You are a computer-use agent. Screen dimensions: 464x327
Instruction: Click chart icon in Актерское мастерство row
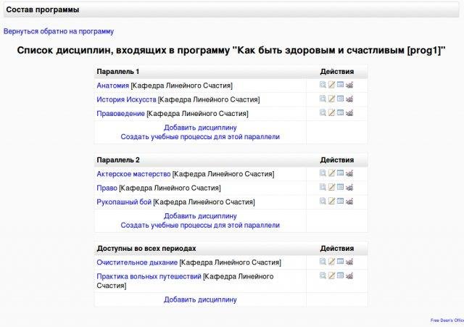pos(349,173)
